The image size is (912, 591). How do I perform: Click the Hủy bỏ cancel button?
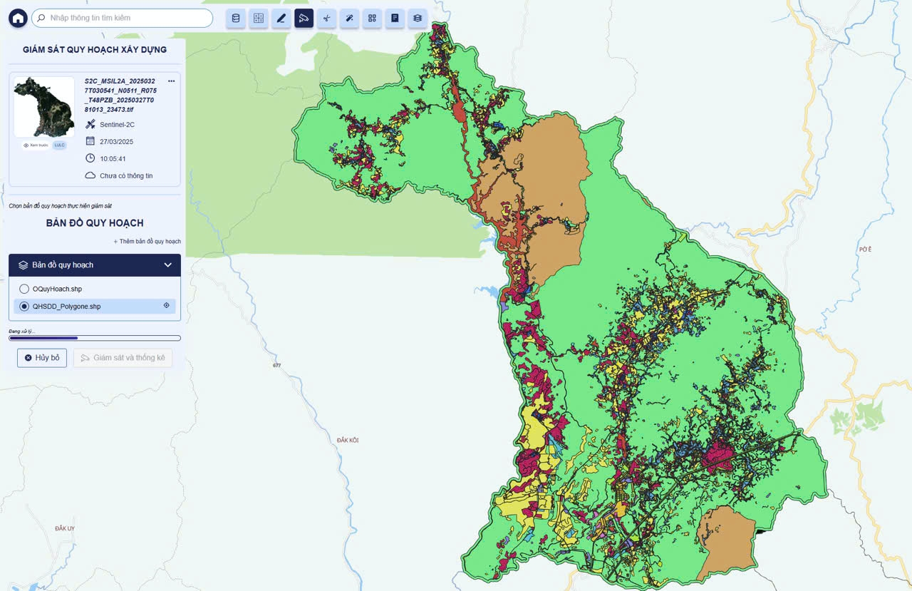coord(42,358)
